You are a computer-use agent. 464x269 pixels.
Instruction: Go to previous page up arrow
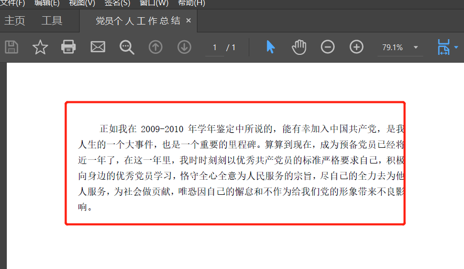pos(156,47)
